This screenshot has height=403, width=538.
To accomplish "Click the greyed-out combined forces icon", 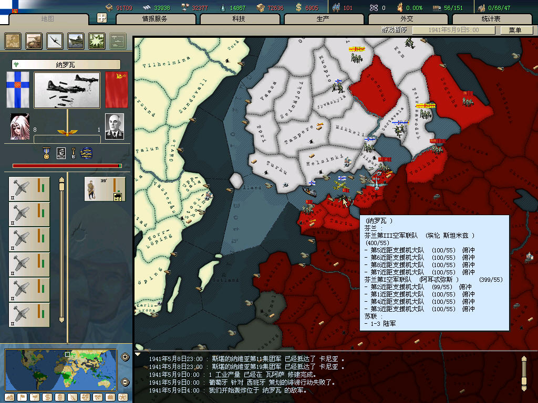I will (118, 41).
